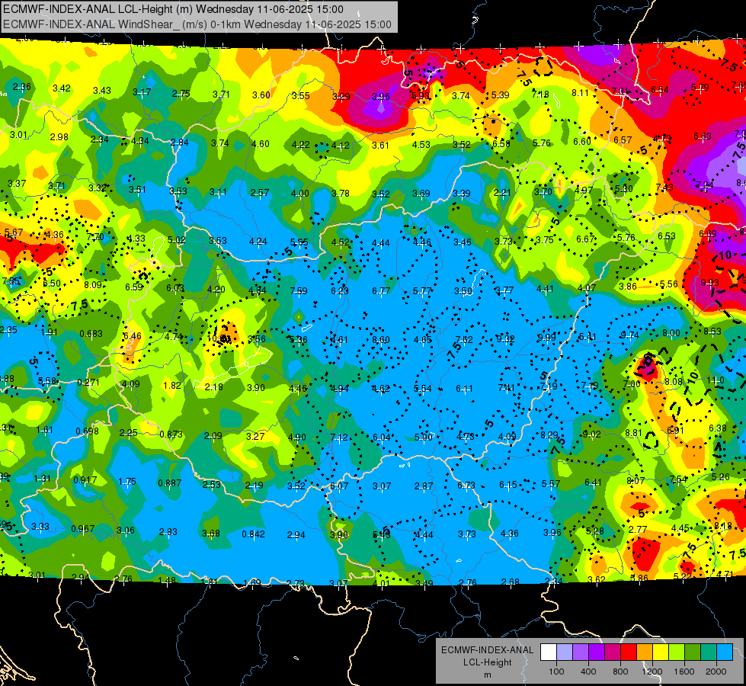Click the grid value 5.54
The width and height of the screenshot is (746, 686).
pyautogui.click(x=422, y=389)
